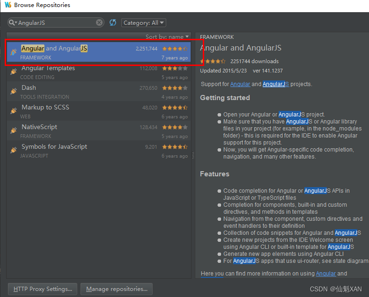The height and width of the screenshot is (297, 369).
Task: Click the Manage repositories button
Action: pos(117,289)
